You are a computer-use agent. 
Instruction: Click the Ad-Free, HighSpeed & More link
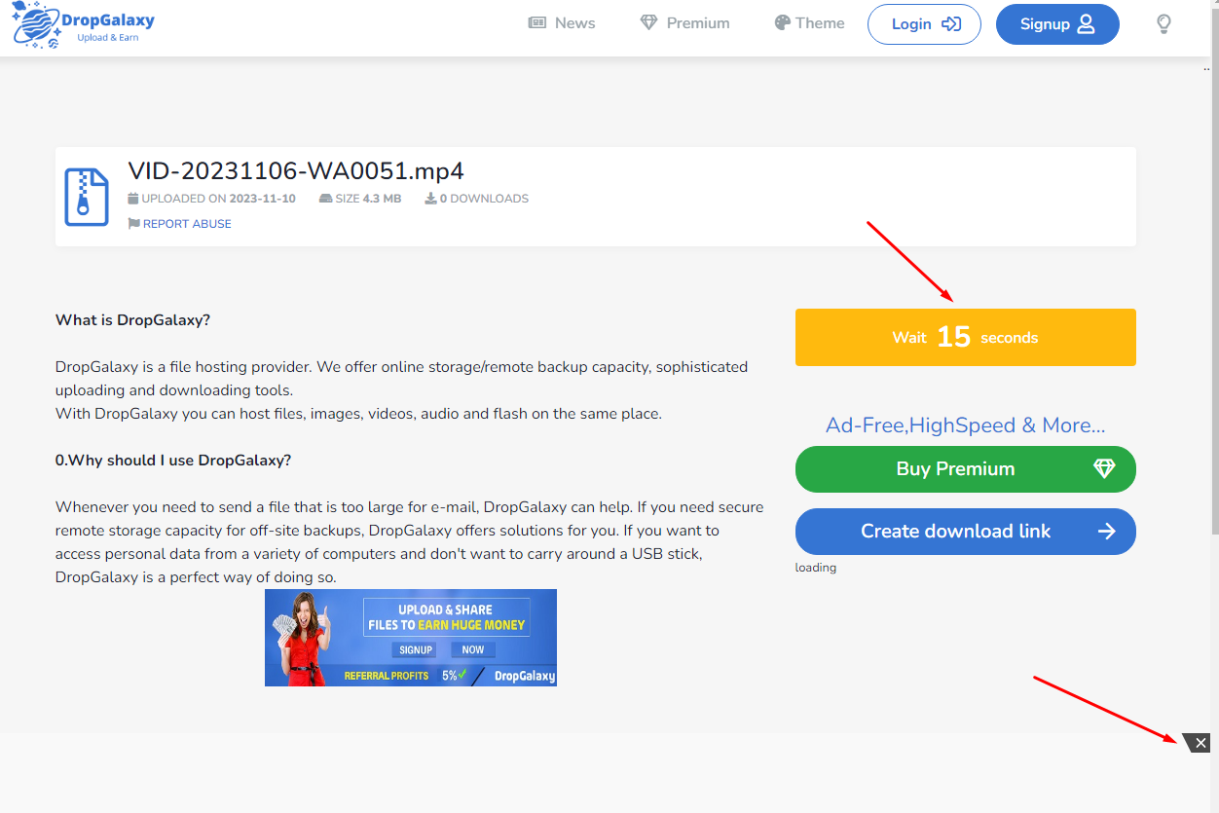[965, 425]
